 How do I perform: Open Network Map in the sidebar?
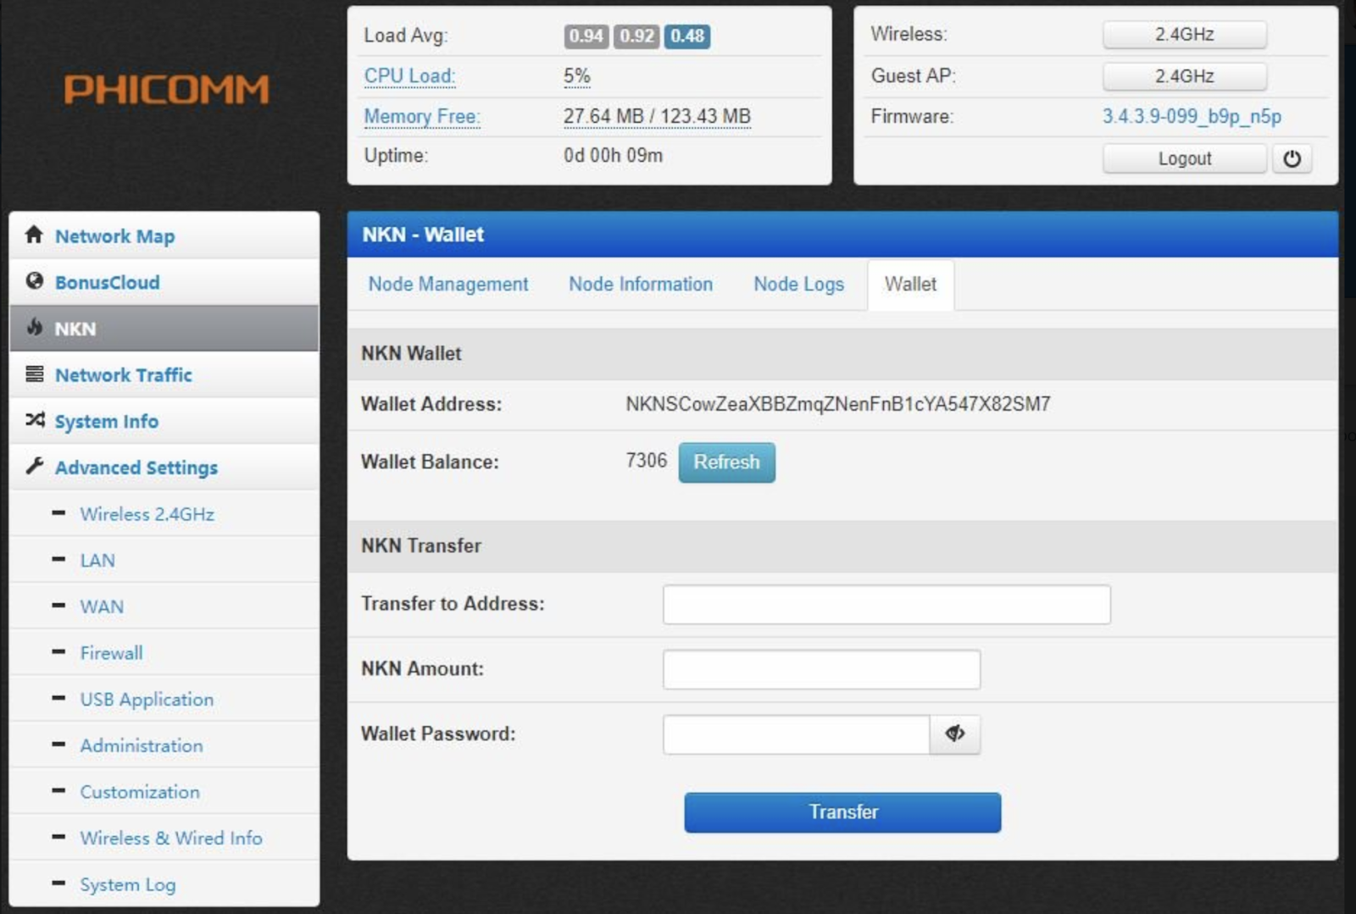(x=164, y=235)
